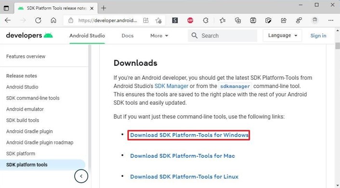Open Android Gradle plugin page
Viewport: 340px width, 188px height.
click(29, 131)
